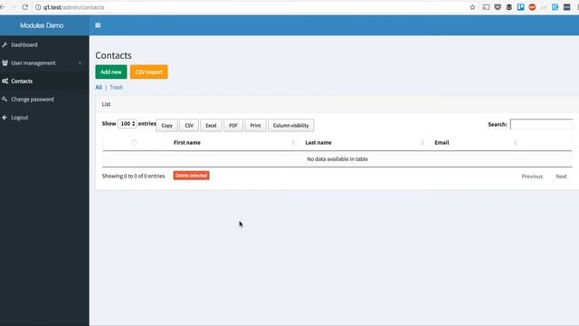Click the Trello extension icon
The height and width of the screenshot is (326, 579).
(x=521, y=7)
